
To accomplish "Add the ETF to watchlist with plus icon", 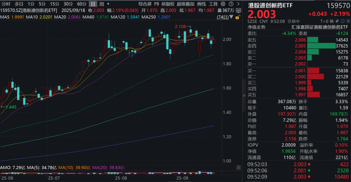I will [x=349, y=21].
